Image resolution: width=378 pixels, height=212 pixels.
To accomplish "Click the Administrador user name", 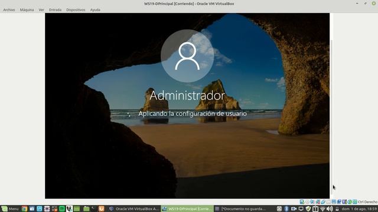I will point(187,95).
